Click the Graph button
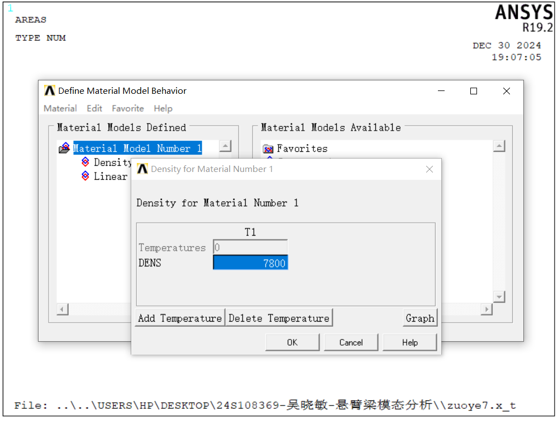The height and width of the screenshot is (421, 558). tap(420, 318)
